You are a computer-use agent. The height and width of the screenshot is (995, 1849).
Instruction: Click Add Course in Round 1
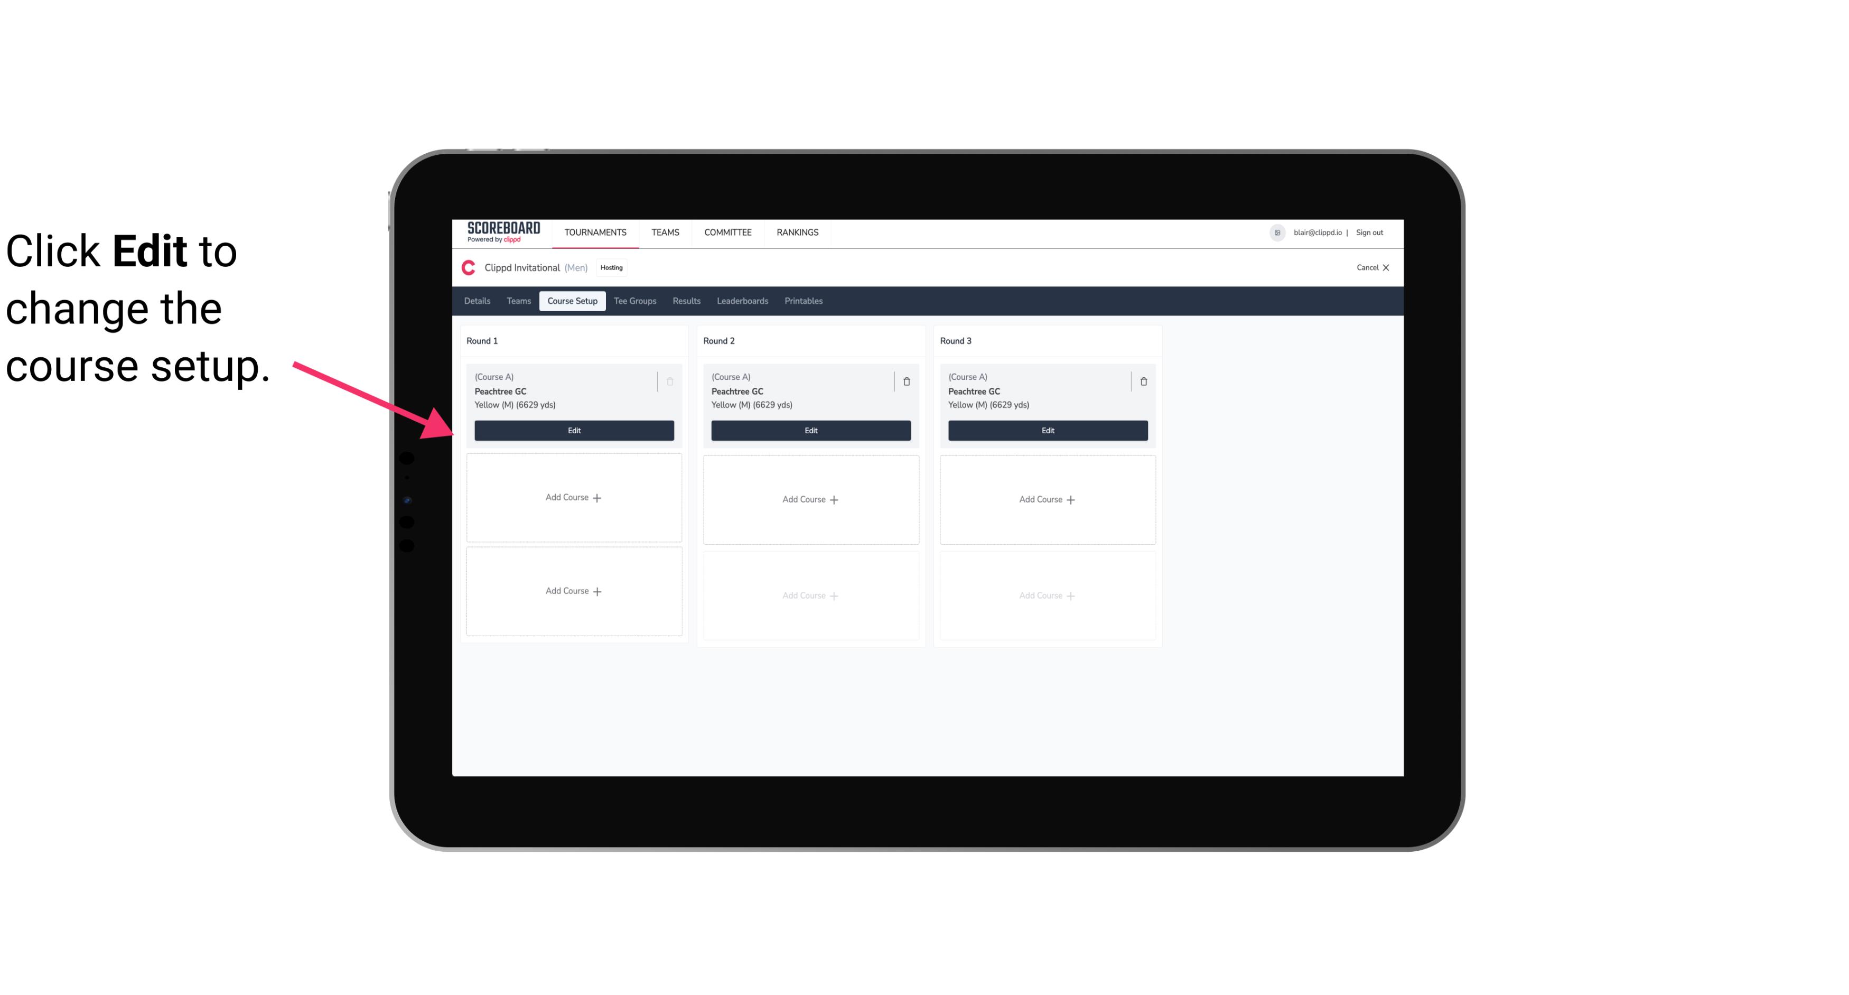(x=573, y=498)
